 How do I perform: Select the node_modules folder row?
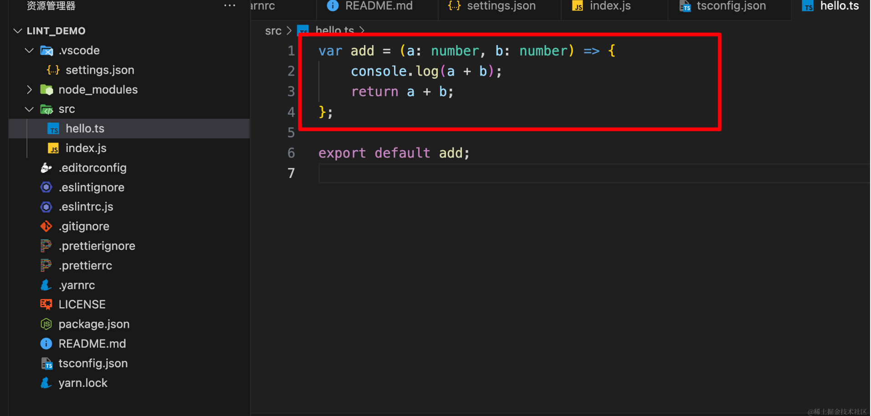click(x=129, y=90)
